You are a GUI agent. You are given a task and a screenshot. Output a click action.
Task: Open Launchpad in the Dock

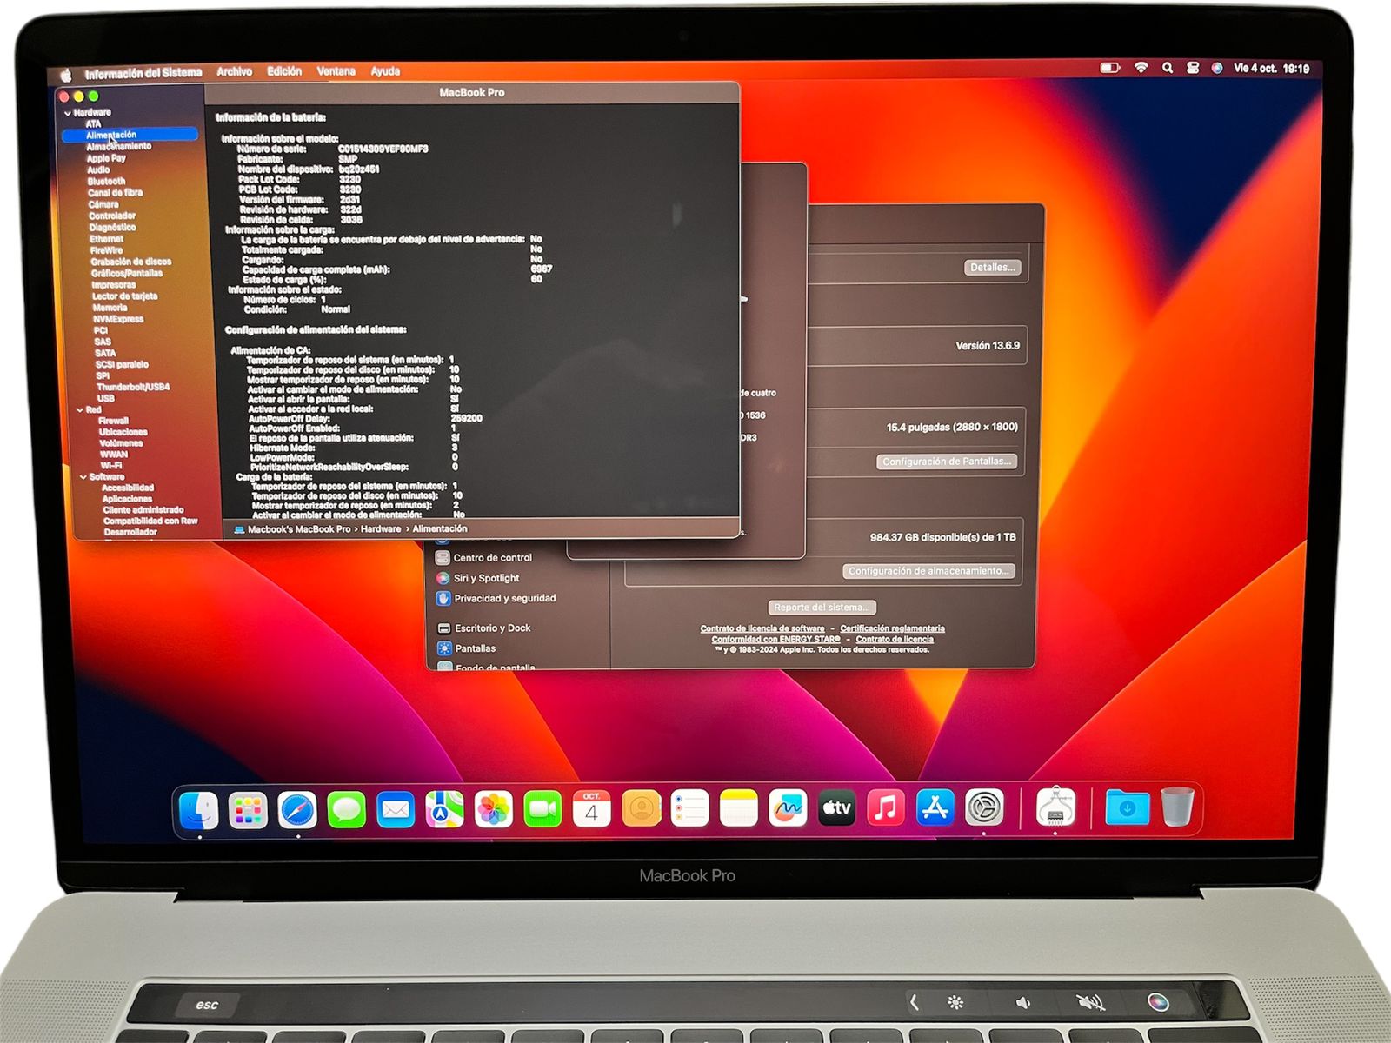(x=248, y=810)
